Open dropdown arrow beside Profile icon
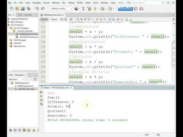Image resolution: width=183 pixels, height=137 pixels. pyautogui.click(x=113, y=9)
